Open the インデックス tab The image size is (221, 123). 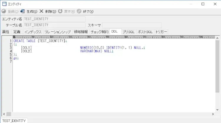33,32
